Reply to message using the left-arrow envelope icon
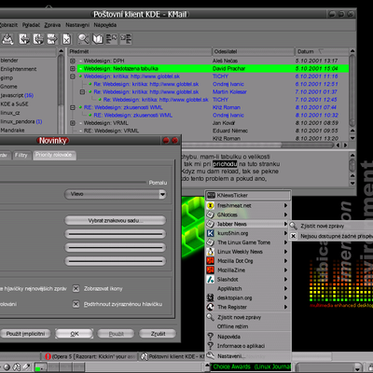This screenshot has height=373, width=373. pyautogui.click(x=24, y=39)
